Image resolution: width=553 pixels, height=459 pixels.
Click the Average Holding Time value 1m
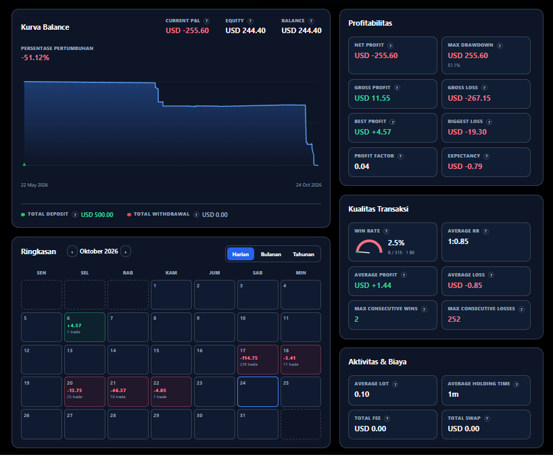(453, 395)
